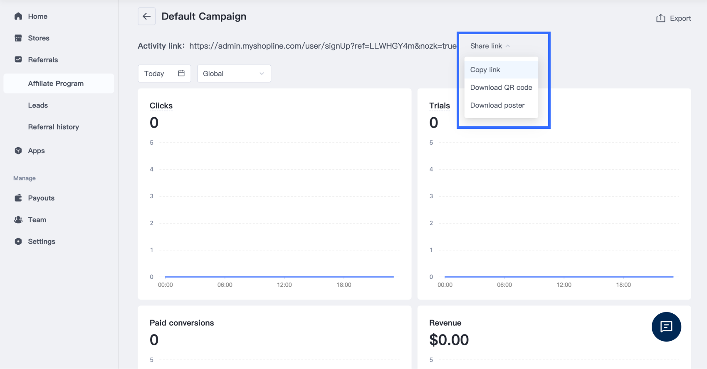Open the live chat bubble

[666, 327]
